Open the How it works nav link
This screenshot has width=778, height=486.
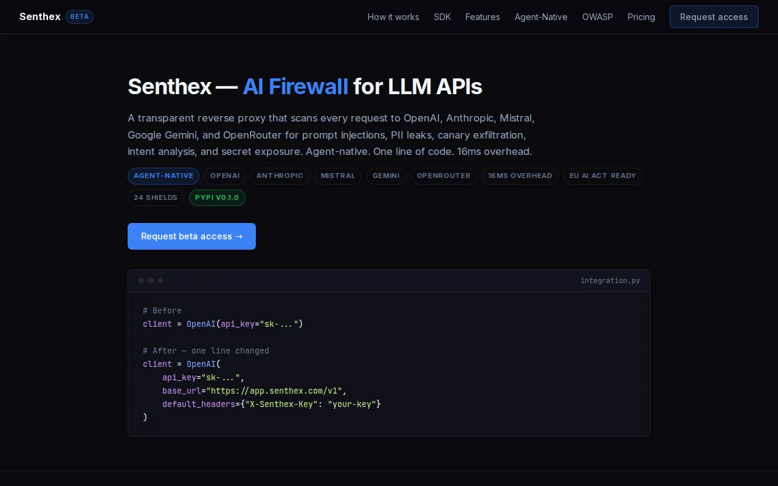(393, 17)
